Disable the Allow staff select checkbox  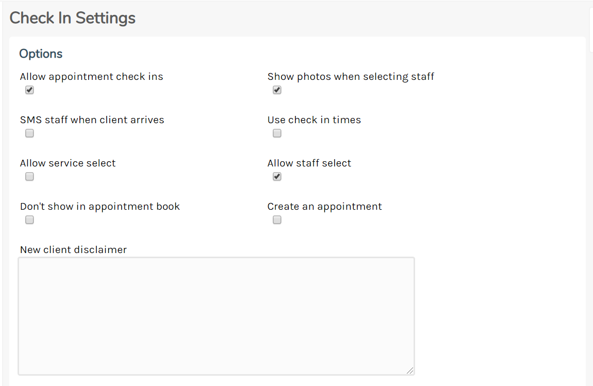coord(277,176)
